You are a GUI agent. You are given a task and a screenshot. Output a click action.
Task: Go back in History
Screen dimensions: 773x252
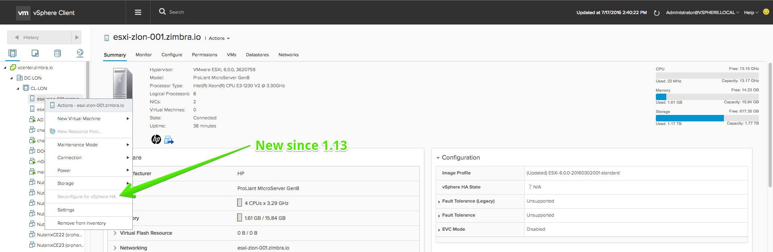39,37
